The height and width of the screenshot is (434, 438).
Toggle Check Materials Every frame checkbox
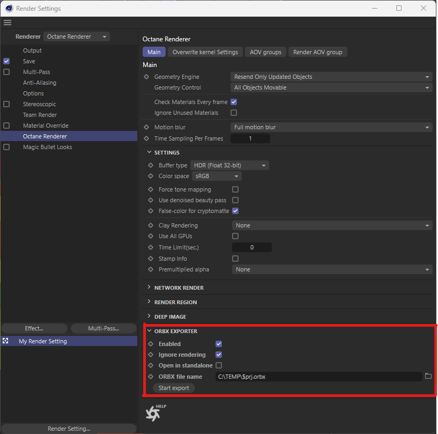234,102
